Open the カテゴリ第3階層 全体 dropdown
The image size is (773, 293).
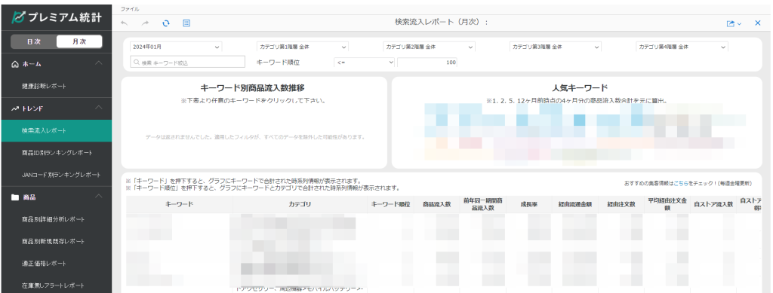click(x=556, y=47)
